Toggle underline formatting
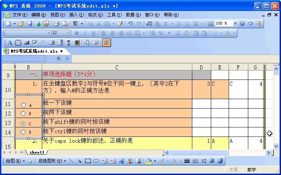The width and height of the screenshot is (281, 175). coord(93,33)
